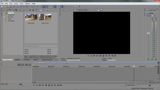Open the Undo history dropdown arrow
The width and height of the screenshot is (160, 90).
click(34, 7)
